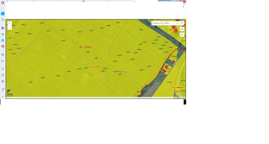The width and height of the screenshot is (269, 144).
Task: Open WhatsApp in the sidebar
Action: pos(3,34)
